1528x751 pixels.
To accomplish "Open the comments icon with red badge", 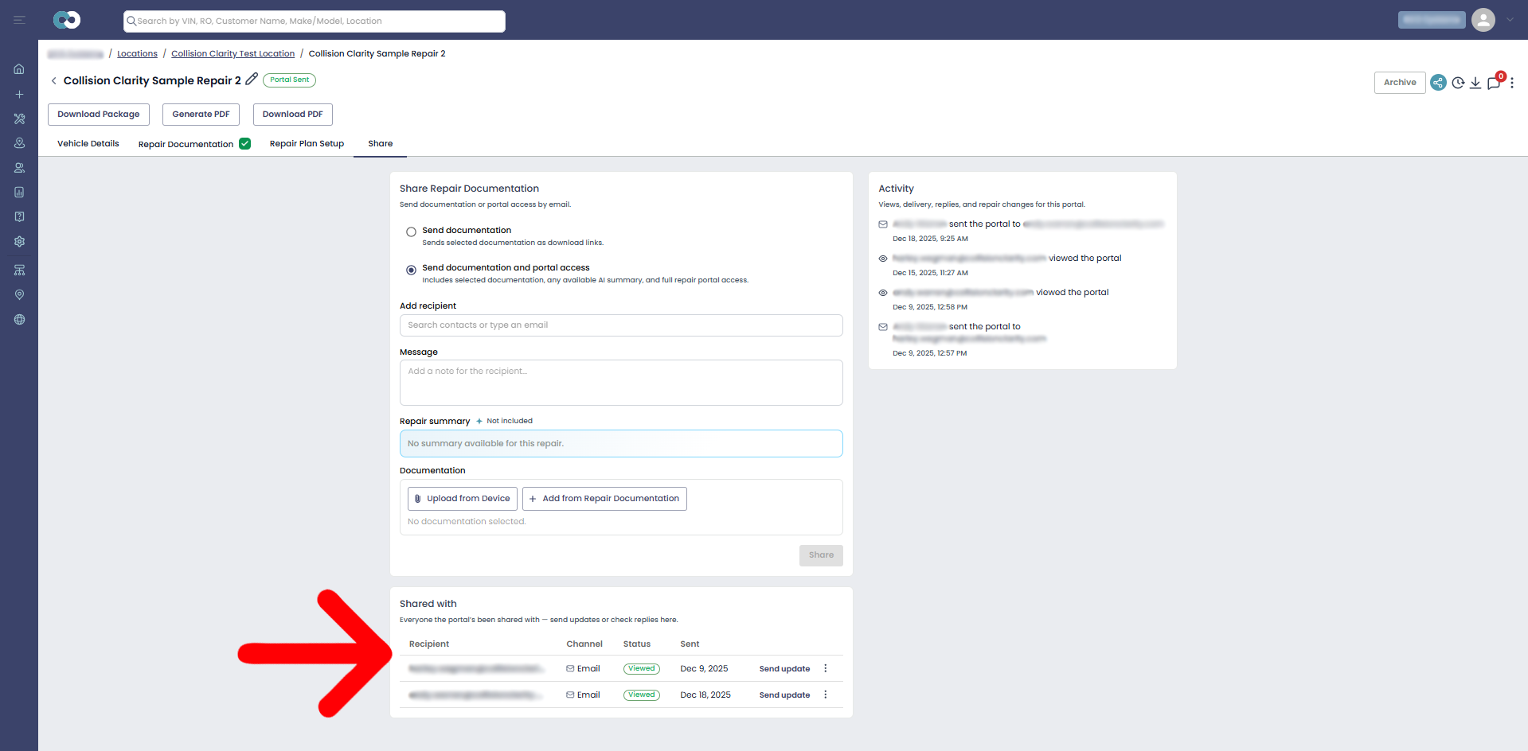I will point(1495,82).
